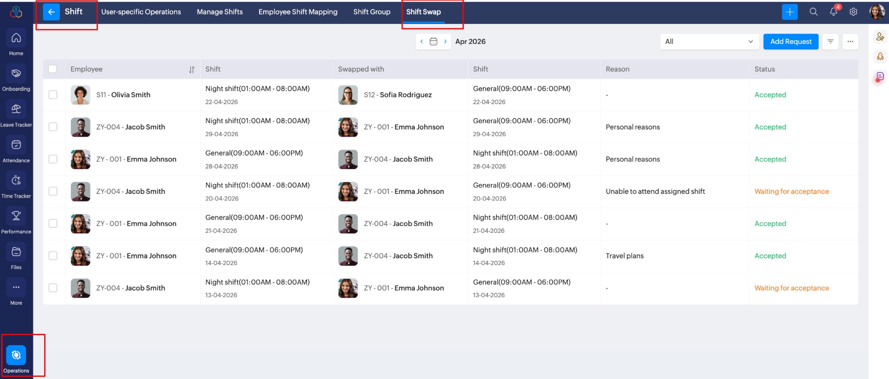The image size is (889, 379).
Task: Click the Onboarding sidebar icon
Action: [x=16, y=74]
